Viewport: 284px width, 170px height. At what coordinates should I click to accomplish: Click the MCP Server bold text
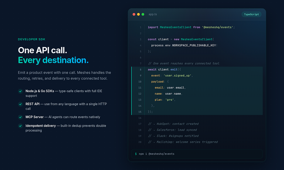pos(35,117)
